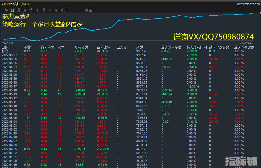Image resolution: width=261 pixels, height=168 pixels.
Task: Click chart end date 2022.05.27
Action: click(x=246, y=43)
